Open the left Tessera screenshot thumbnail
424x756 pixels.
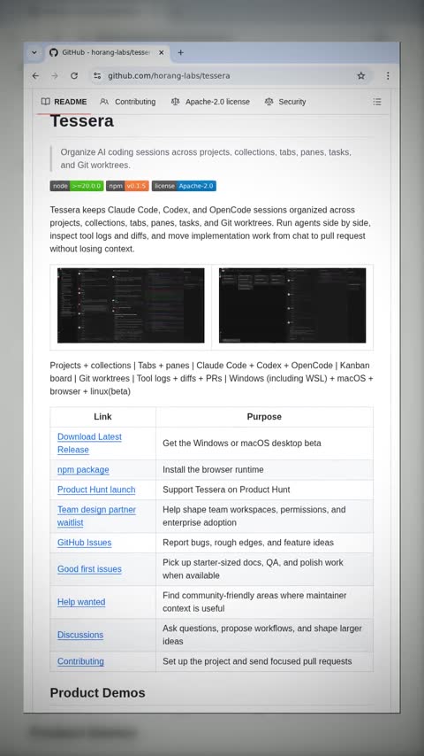pos(131,305)
